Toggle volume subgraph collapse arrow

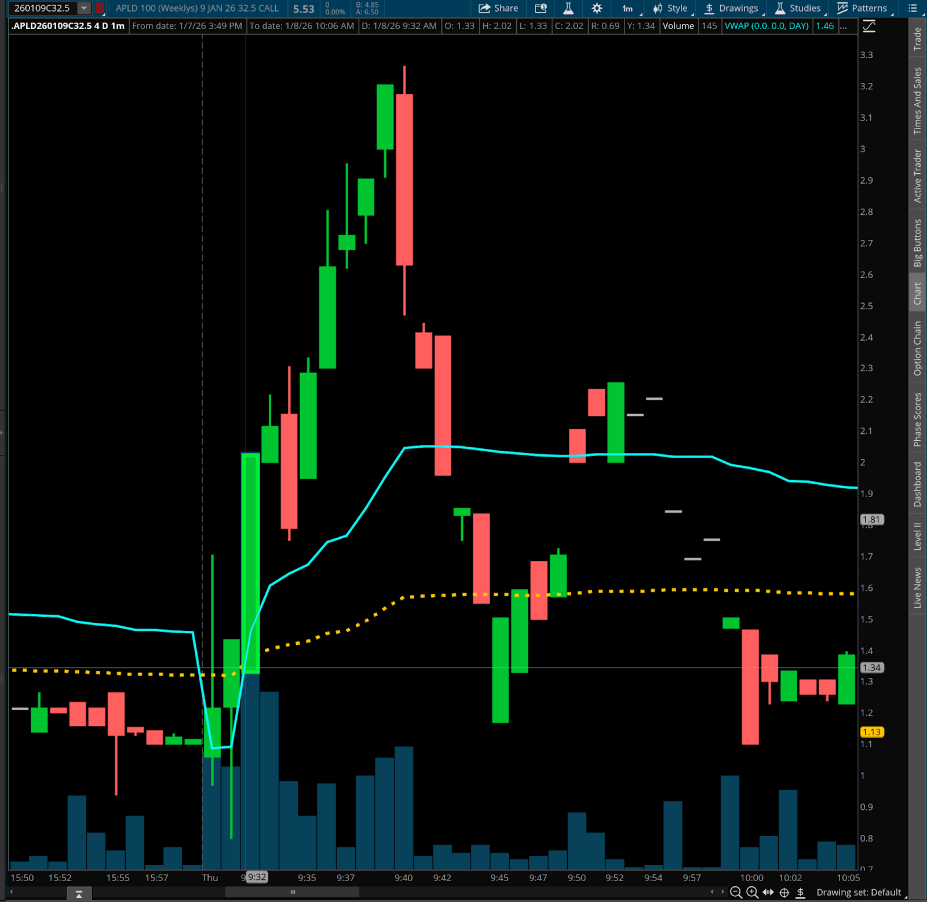[79, 894]
